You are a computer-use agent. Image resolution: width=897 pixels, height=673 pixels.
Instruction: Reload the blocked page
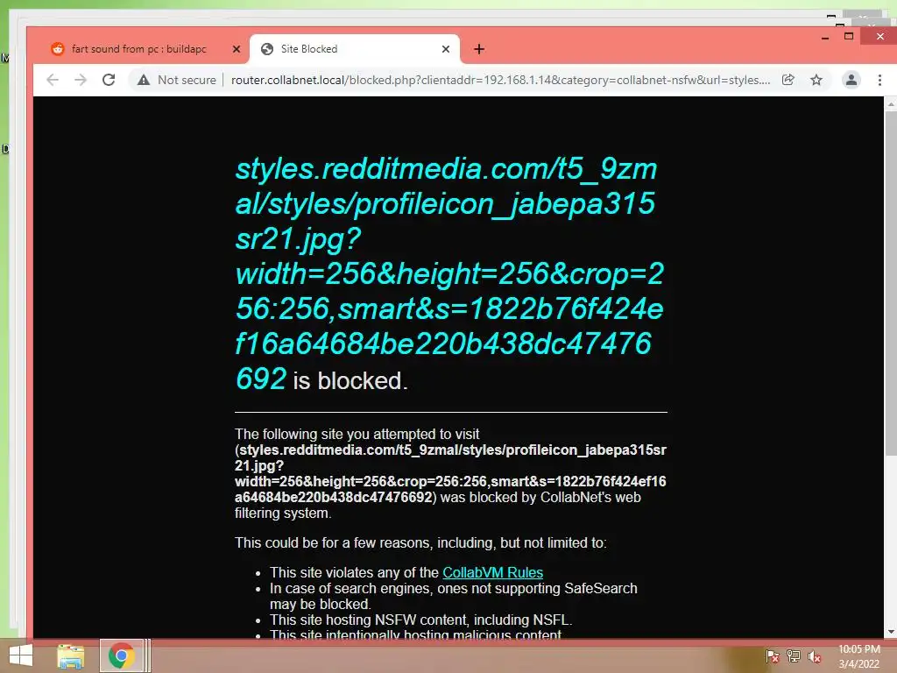(x=109, y=80)
